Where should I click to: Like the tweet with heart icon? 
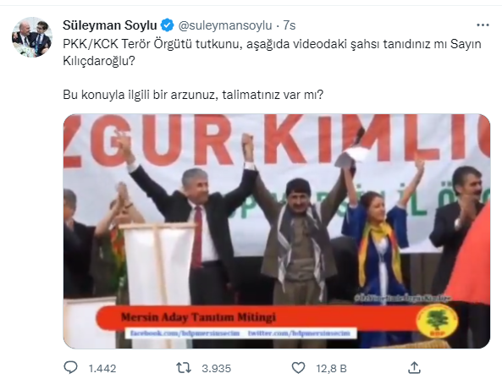pyautogui.click(x=298, y=368)
